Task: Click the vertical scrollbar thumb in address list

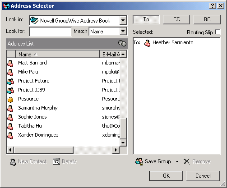Action: point(123,128)
